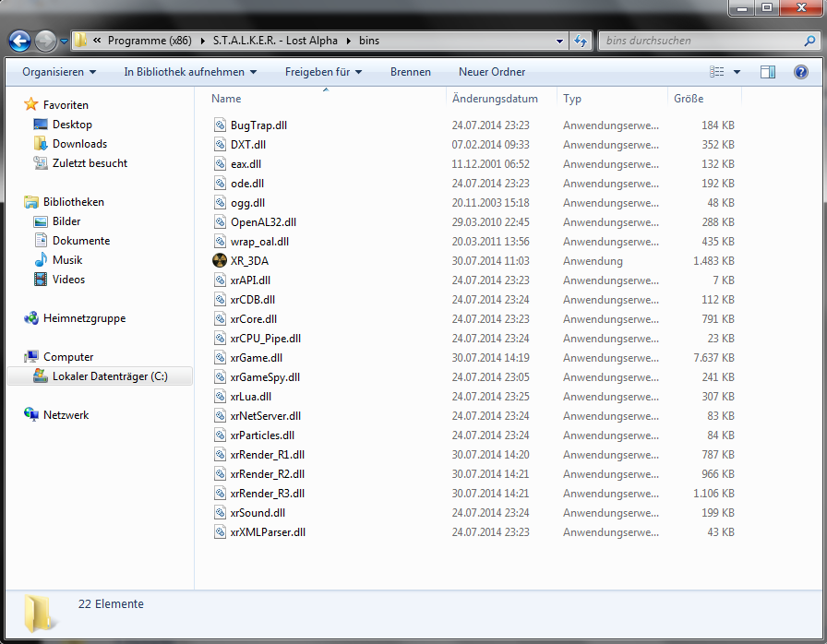Select Computer in navigation pane
This screenshot has width=827, height=644.
tap(68, 357)
